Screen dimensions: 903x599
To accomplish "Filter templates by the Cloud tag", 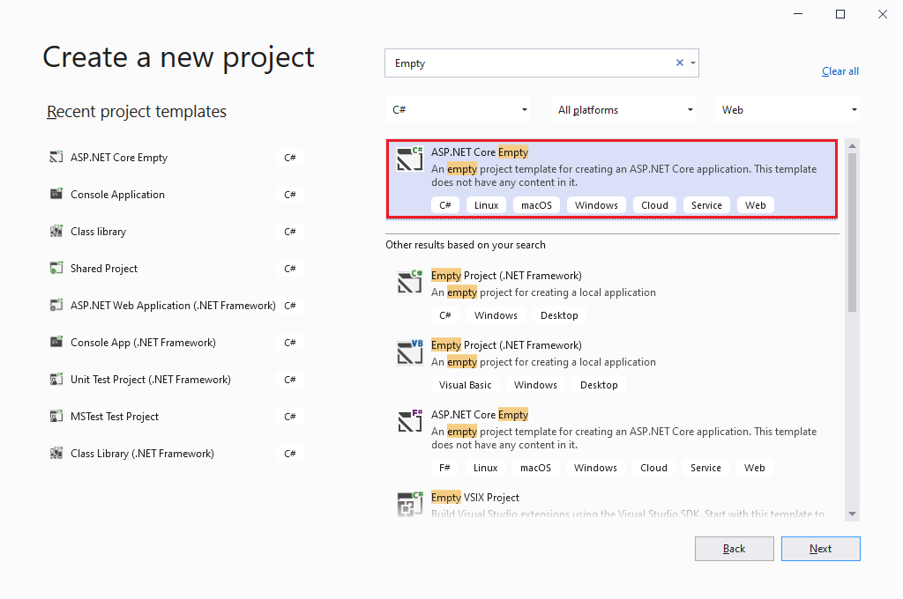I will tap(653, 204).
